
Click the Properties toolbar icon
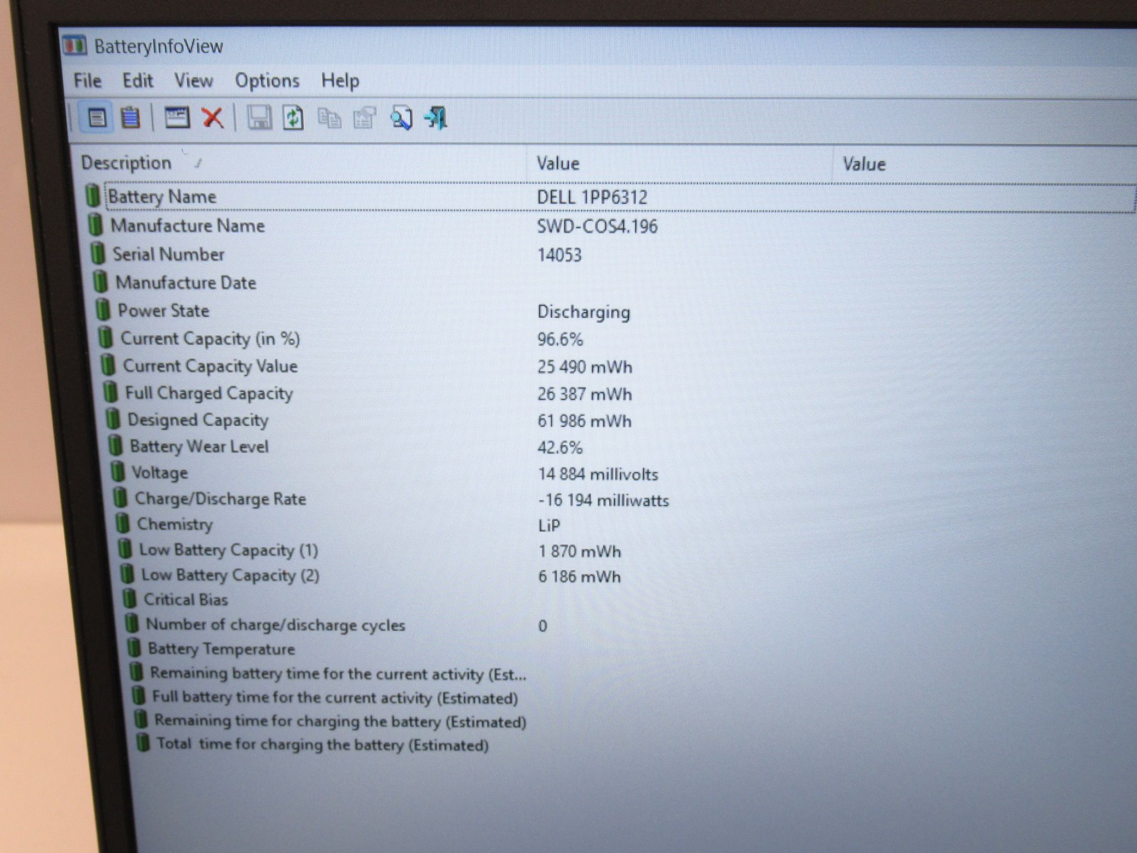click(364, 118)
